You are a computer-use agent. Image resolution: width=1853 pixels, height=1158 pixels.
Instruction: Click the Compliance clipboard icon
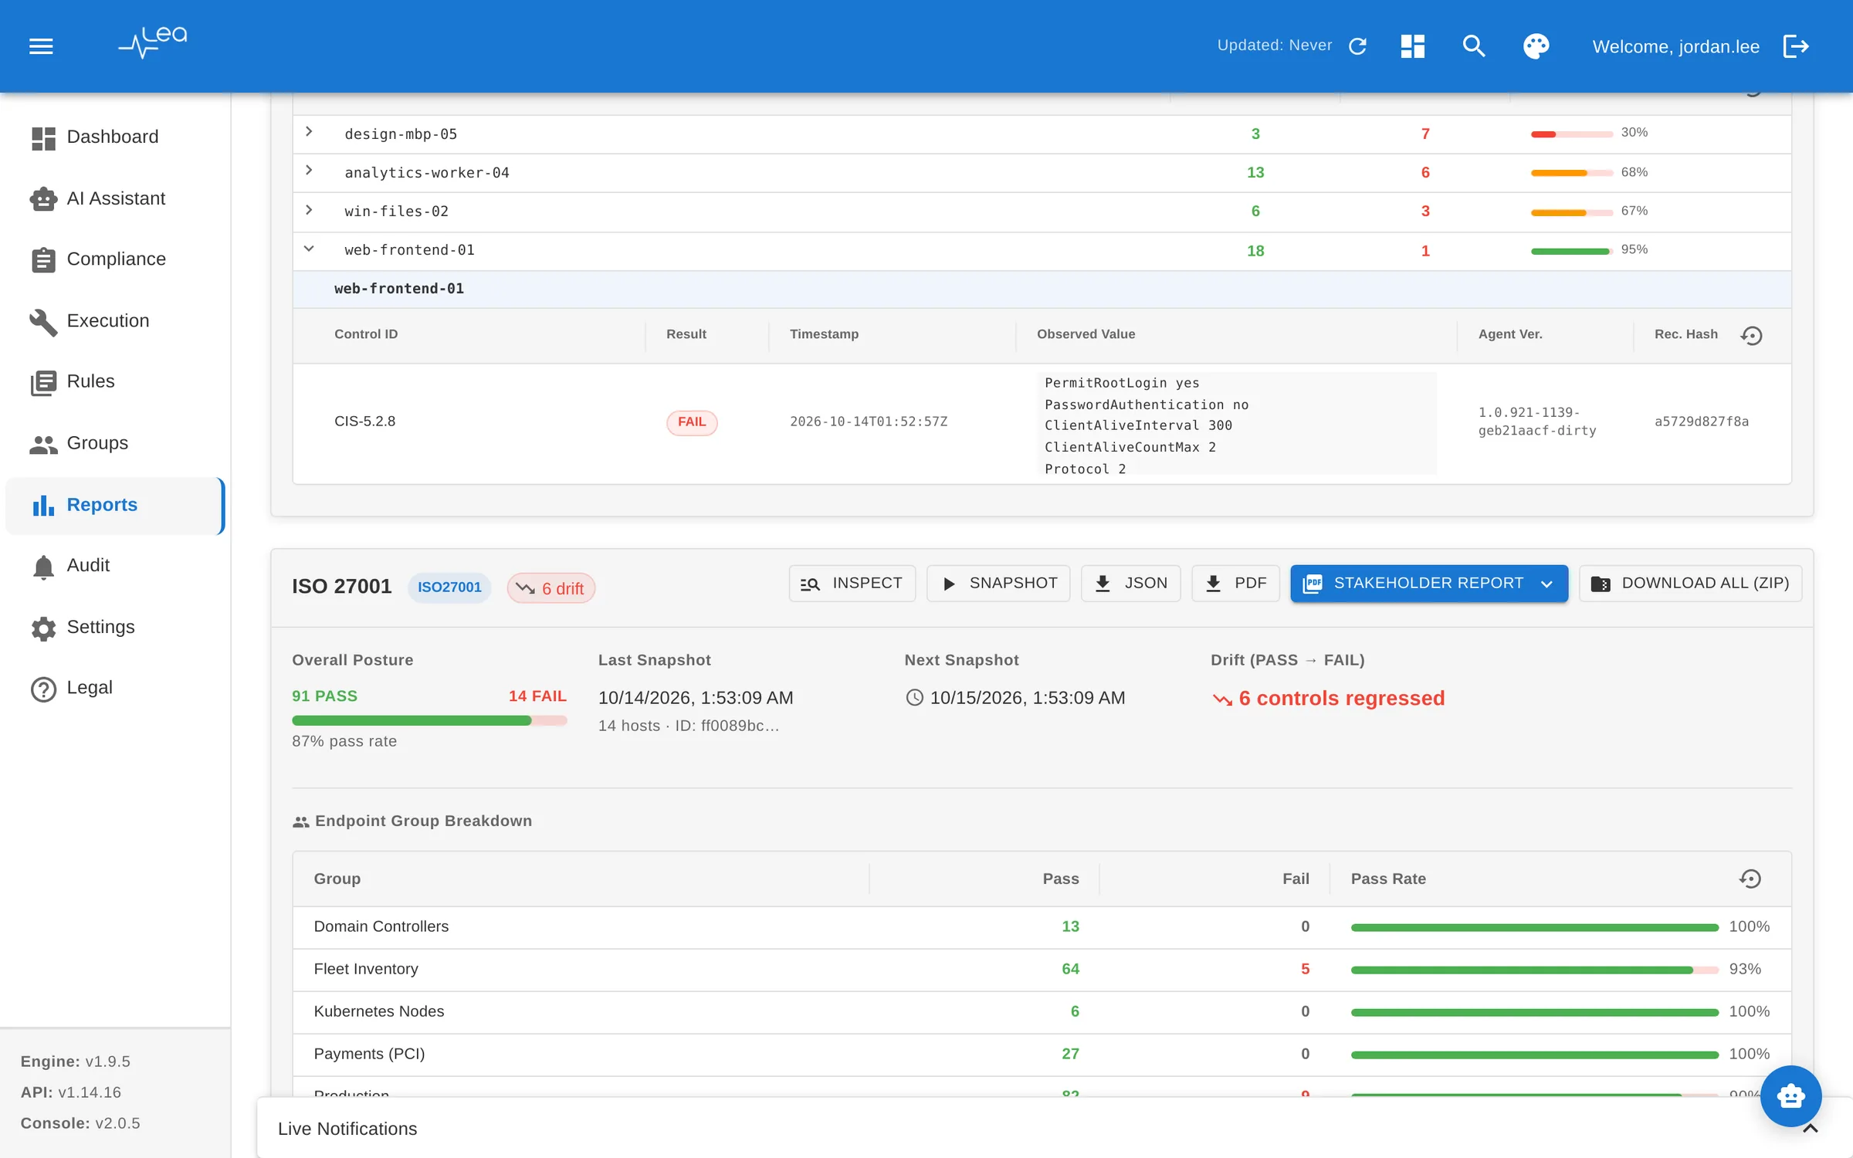[x=43, y=260]
